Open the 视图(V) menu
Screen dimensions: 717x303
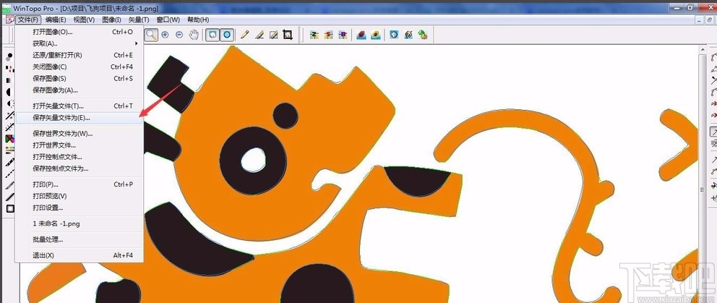[x=84, y=20]
